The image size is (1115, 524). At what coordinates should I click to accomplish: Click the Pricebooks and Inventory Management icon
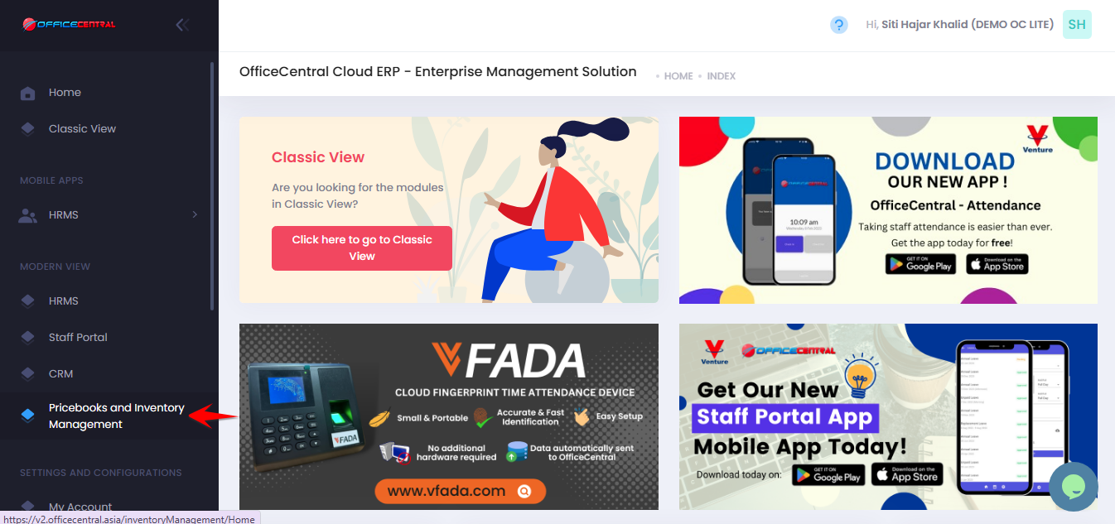click(x=27, y=416)
